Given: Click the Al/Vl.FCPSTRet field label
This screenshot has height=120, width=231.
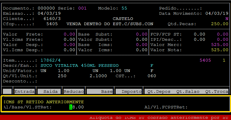Looking at the screenshot, I should click(x=166, y=107).
